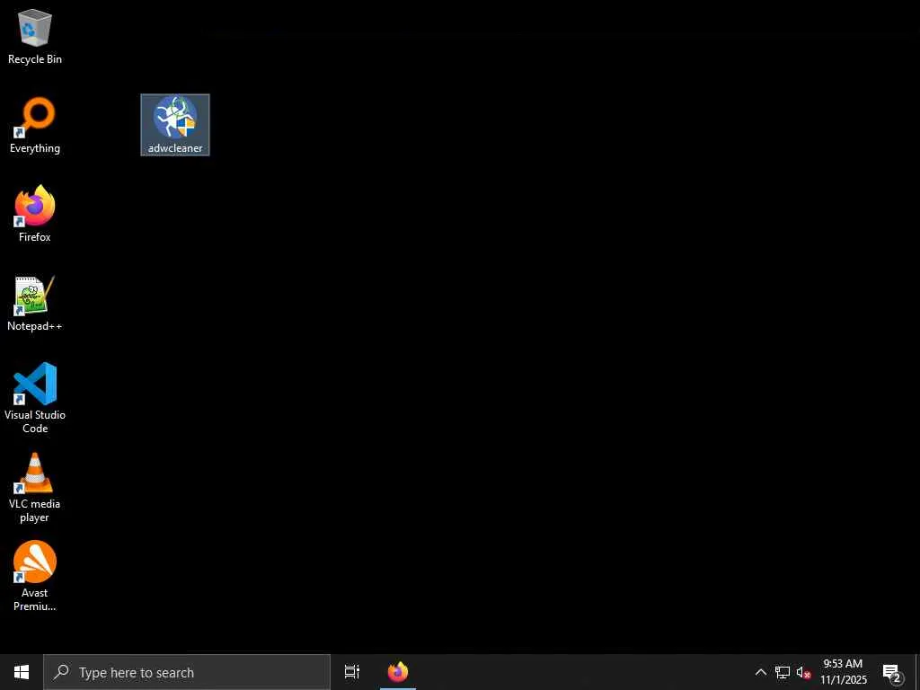Open Task View from the taskbar
Viewport: 920px width, 690px height.
click(352, 672)
